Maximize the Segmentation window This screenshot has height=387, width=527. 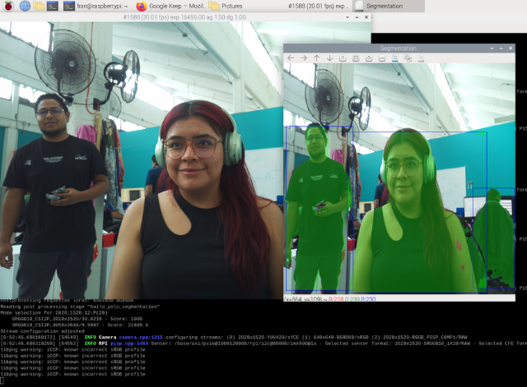pos(501,48)
